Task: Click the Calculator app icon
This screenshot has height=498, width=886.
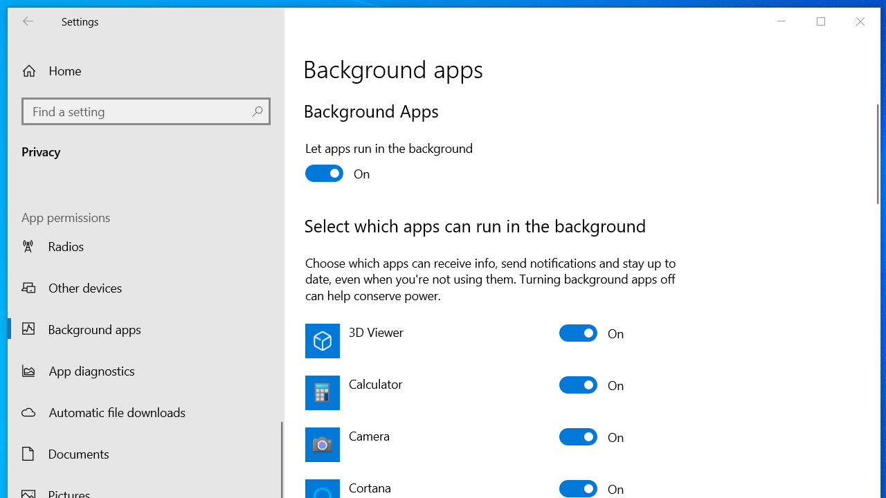Action: pos(323,392)
